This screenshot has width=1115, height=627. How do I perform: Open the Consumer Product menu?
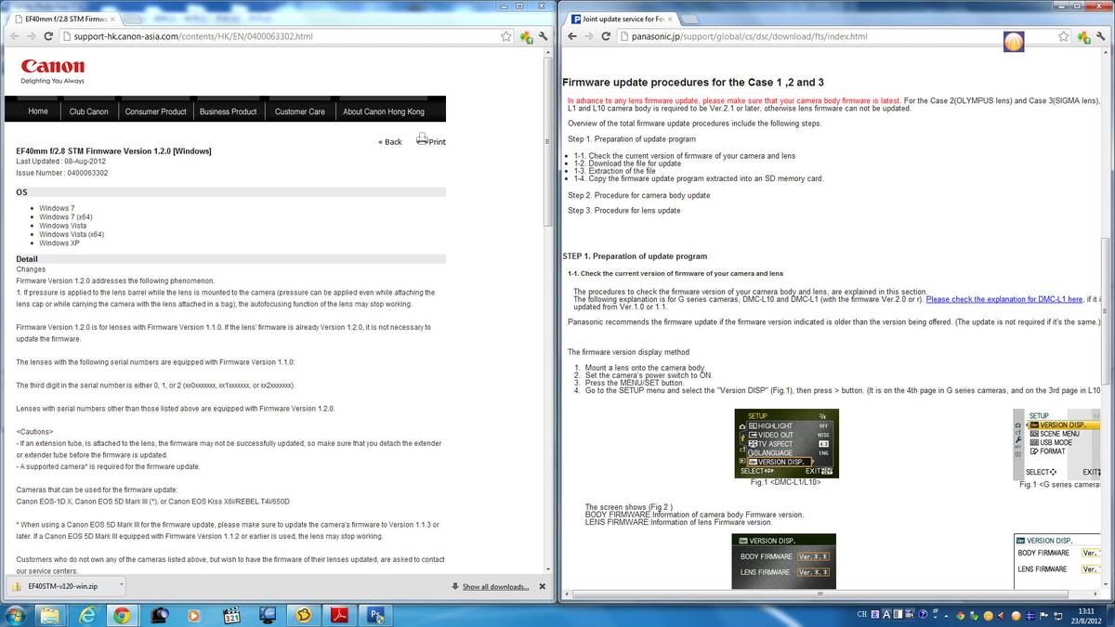point(155,111)
